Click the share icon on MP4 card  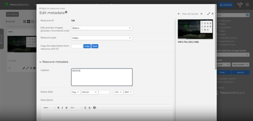coord(31,68)
